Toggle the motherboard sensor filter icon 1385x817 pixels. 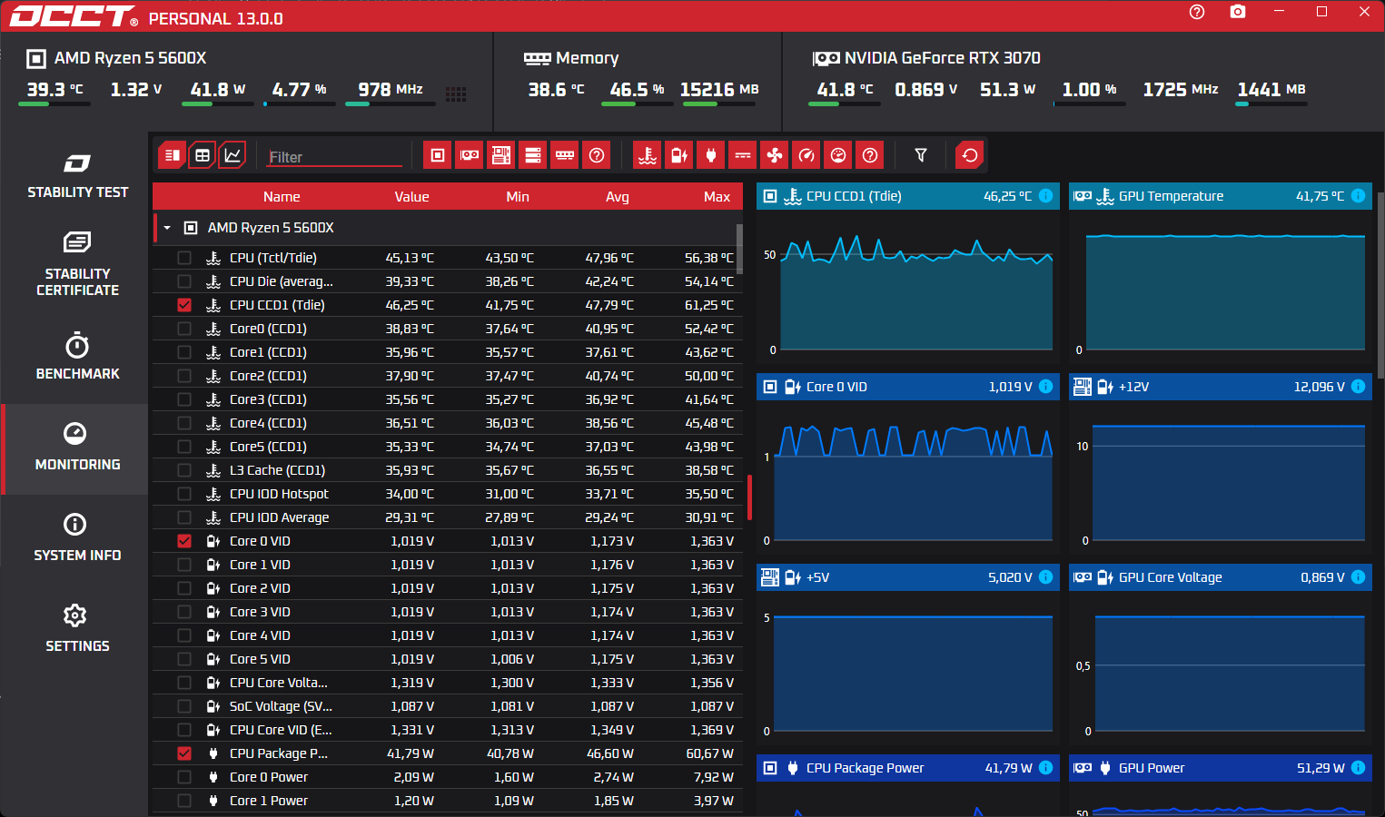501,155
